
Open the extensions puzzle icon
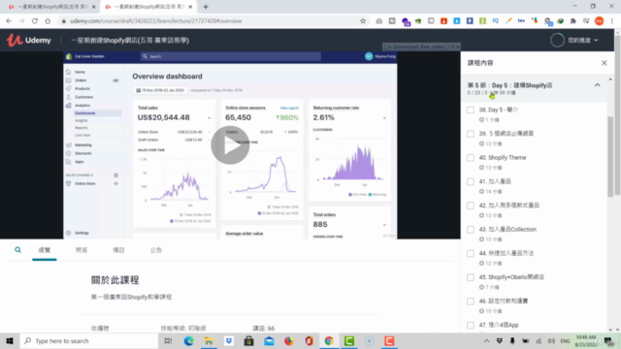coord(573,21)
